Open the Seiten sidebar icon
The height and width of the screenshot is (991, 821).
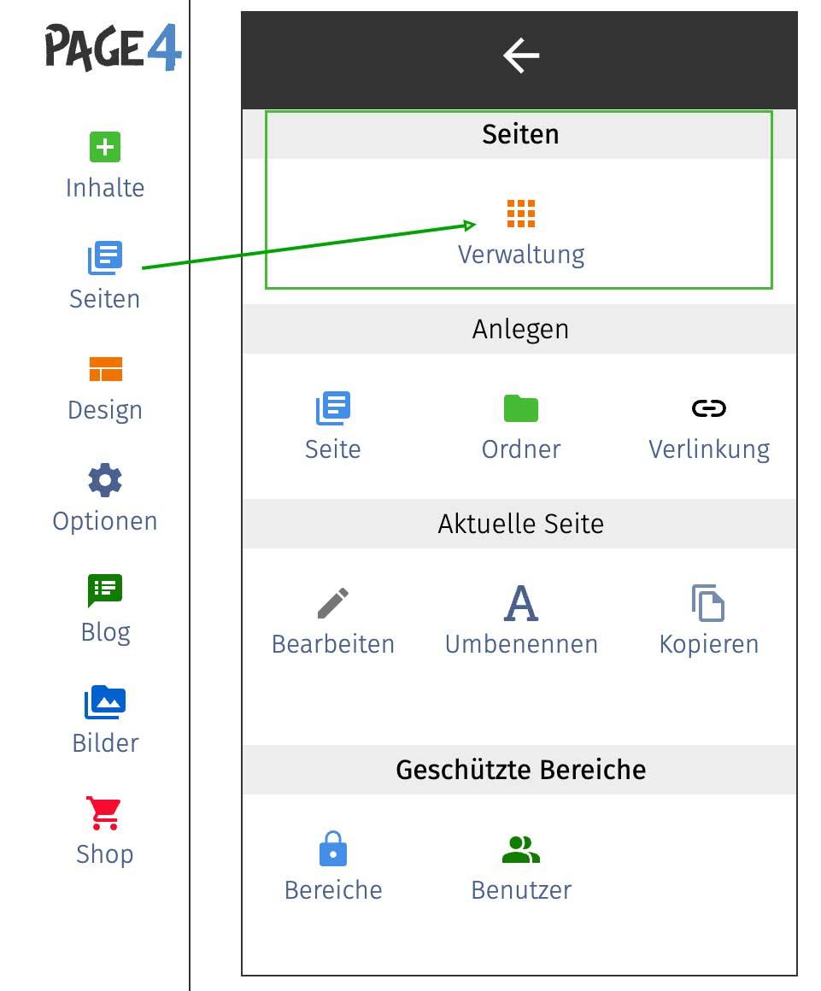[x=104, y=257]
